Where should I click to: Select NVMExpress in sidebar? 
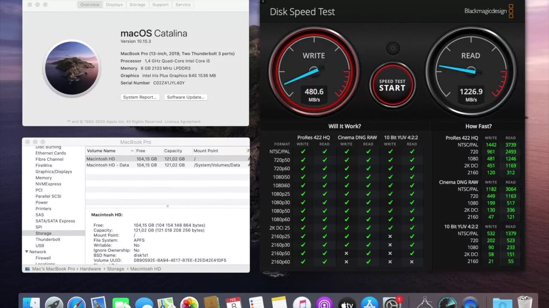coord(48,184)
